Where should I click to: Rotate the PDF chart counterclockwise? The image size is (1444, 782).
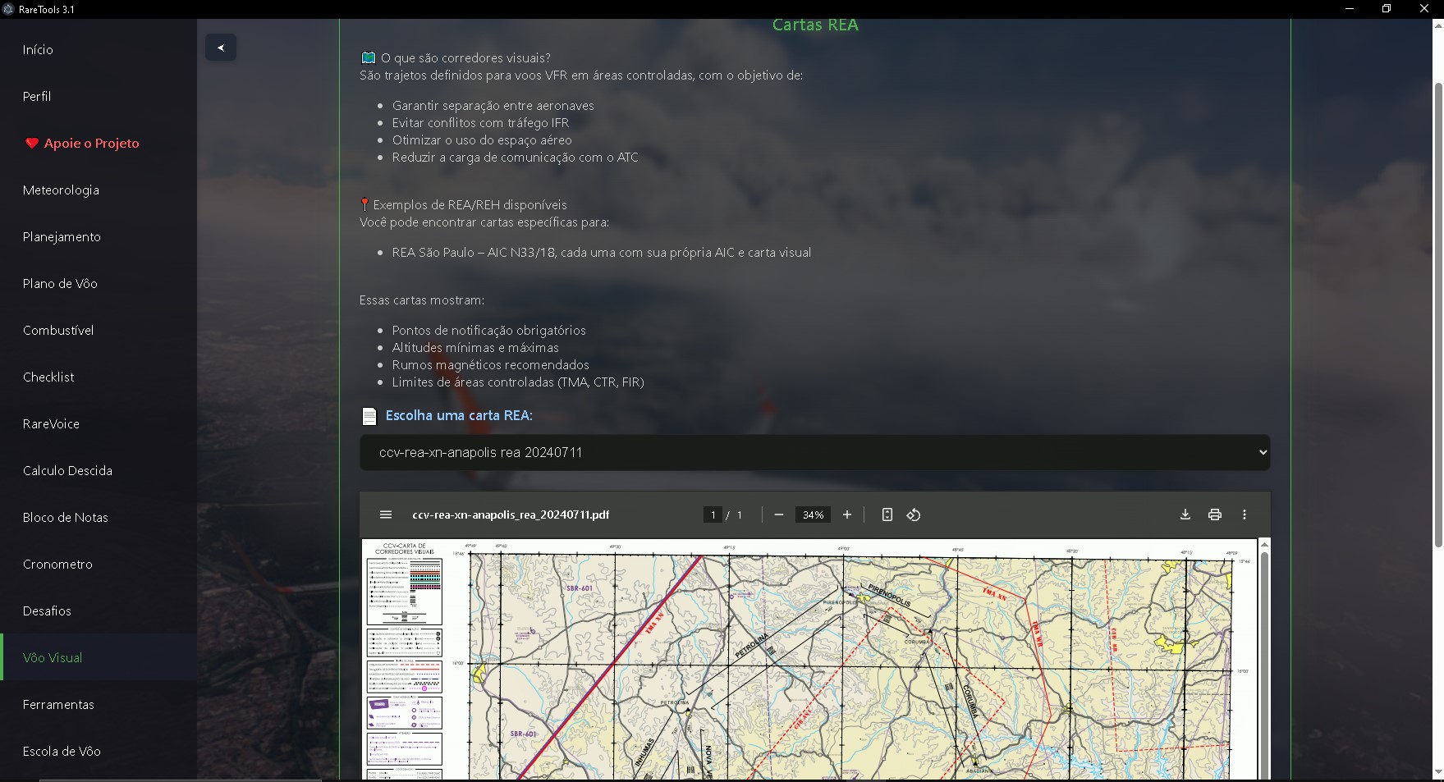tap(914, 514)
